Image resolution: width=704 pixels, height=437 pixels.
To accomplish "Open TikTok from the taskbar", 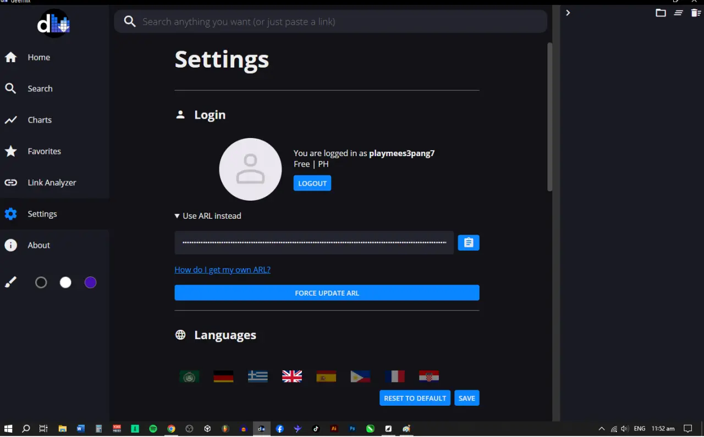I will click(316, 429).
